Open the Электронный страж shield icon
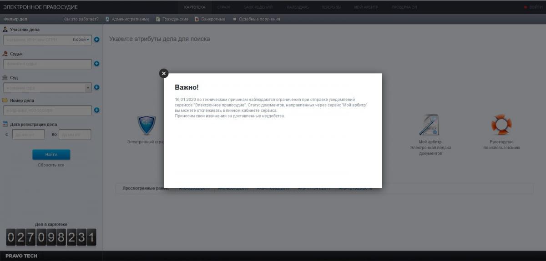Viewport: 546px width, 261px height. (x=147, y=125)
